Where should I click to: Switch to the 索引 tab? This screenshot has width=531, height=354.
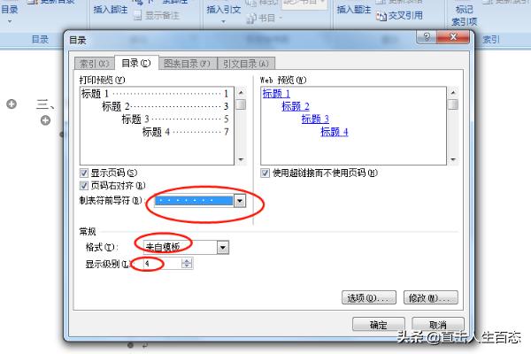pyautogui.click(x=95, y=64)
